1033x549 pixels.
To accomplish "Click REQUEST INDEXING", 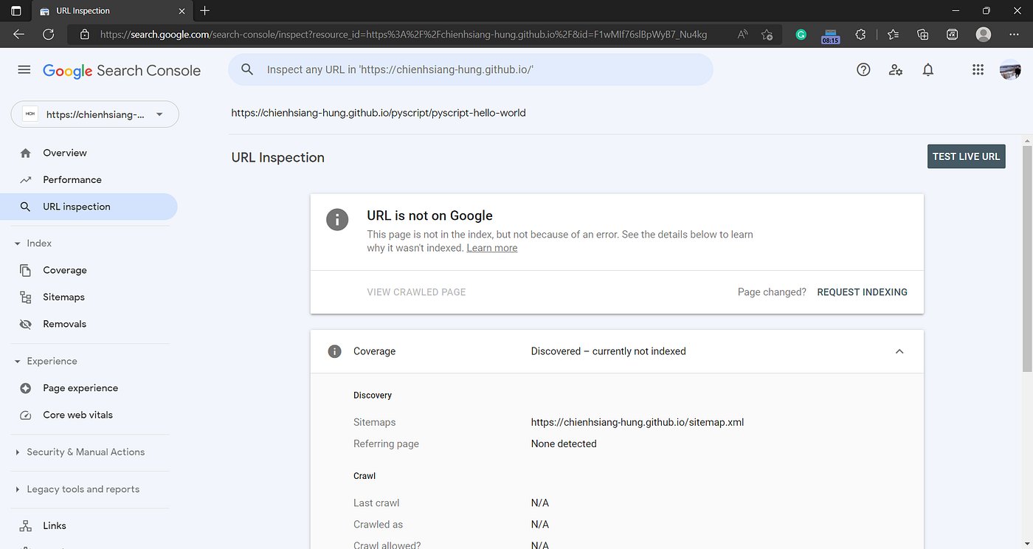I will (862, 292).
